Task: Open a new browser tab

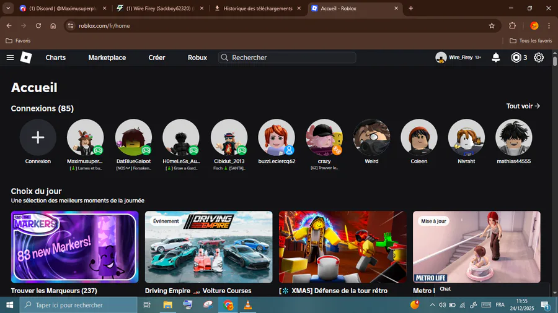Action: coord(410,8)
